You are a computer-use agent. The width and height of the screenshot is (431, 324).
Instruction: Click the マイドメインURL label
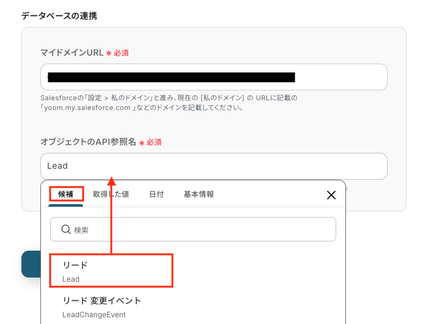coord(72,53)
